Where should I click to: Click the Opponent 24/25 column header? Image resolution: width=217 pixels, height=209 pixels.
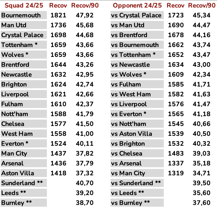[x=137, y=6]
